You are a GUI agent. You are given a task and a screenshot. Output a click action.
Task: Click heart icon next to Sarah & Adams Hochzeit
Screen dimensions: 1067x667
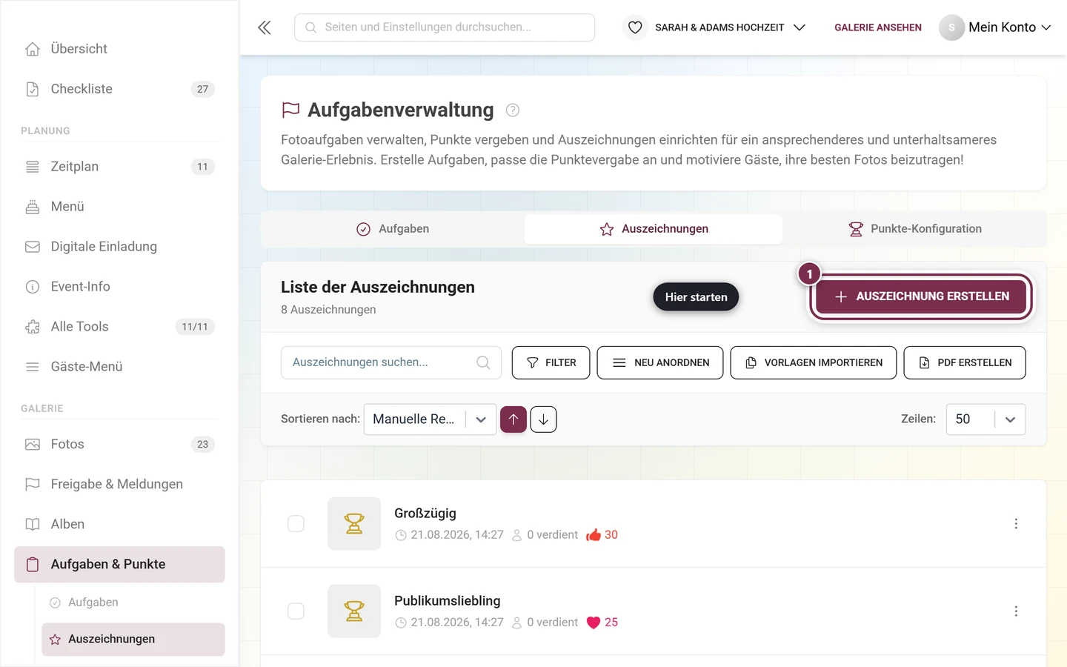[x=635, y=27]
